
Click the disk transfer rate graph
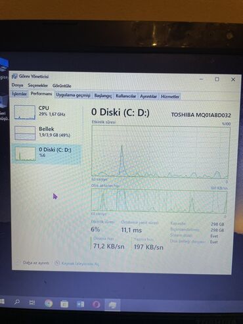pyautogui.click(x=159, y=201)
